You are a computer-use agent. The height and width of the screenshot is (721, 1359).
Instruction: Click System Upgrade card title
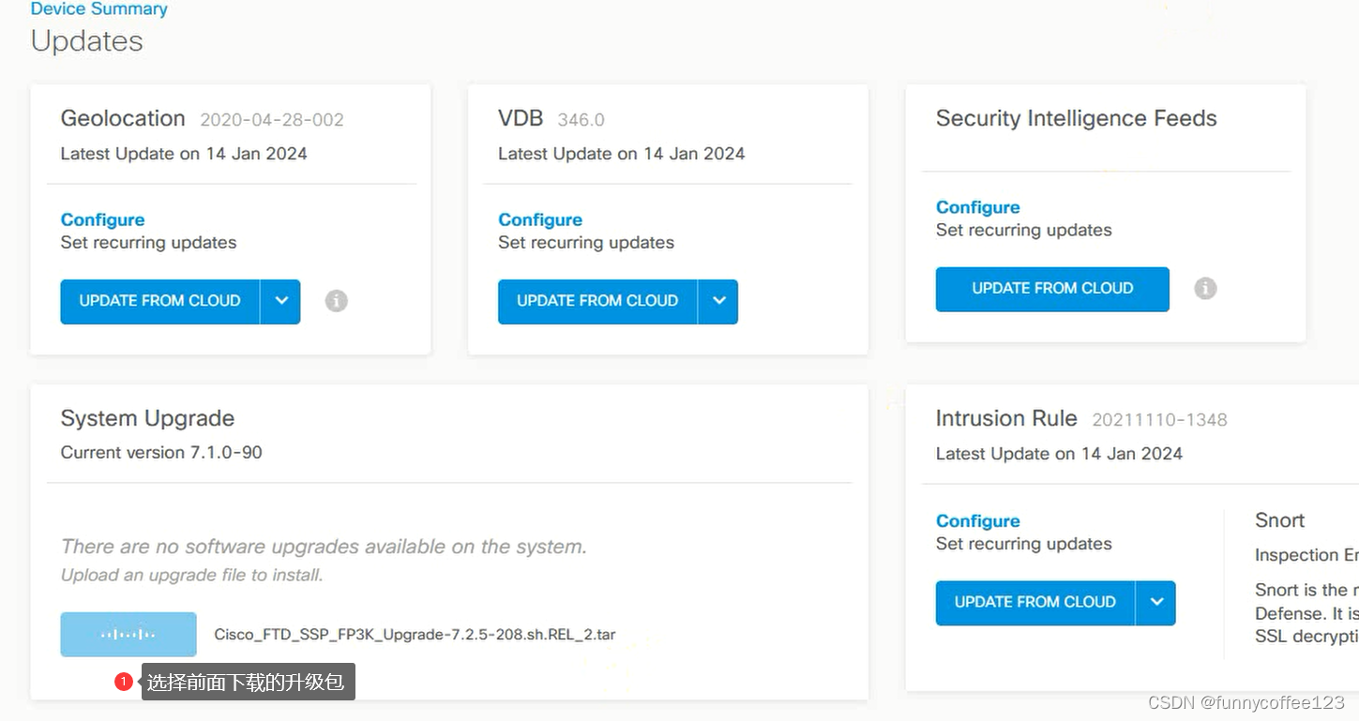tap(147, 418)
